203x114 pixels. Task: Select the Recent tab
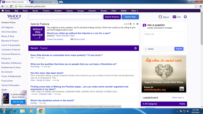point(34,48)
